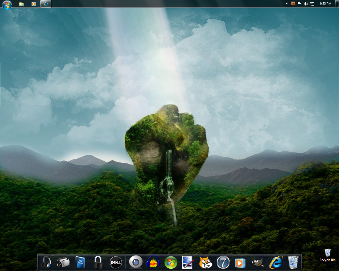
Task: Open the webcam application in the dock
Action: (136, 262)
